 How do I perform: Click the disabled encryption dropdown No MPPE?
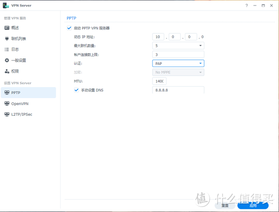[x=178, y=73]
